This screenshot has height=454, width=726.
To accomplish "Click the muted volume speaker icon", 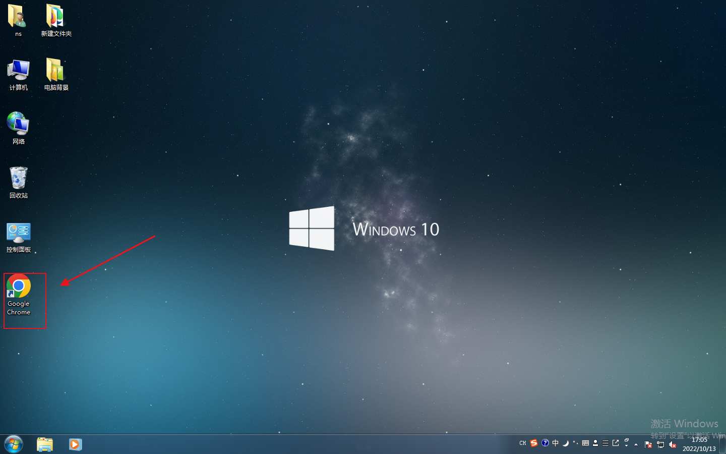I will [x=673, y=444].
